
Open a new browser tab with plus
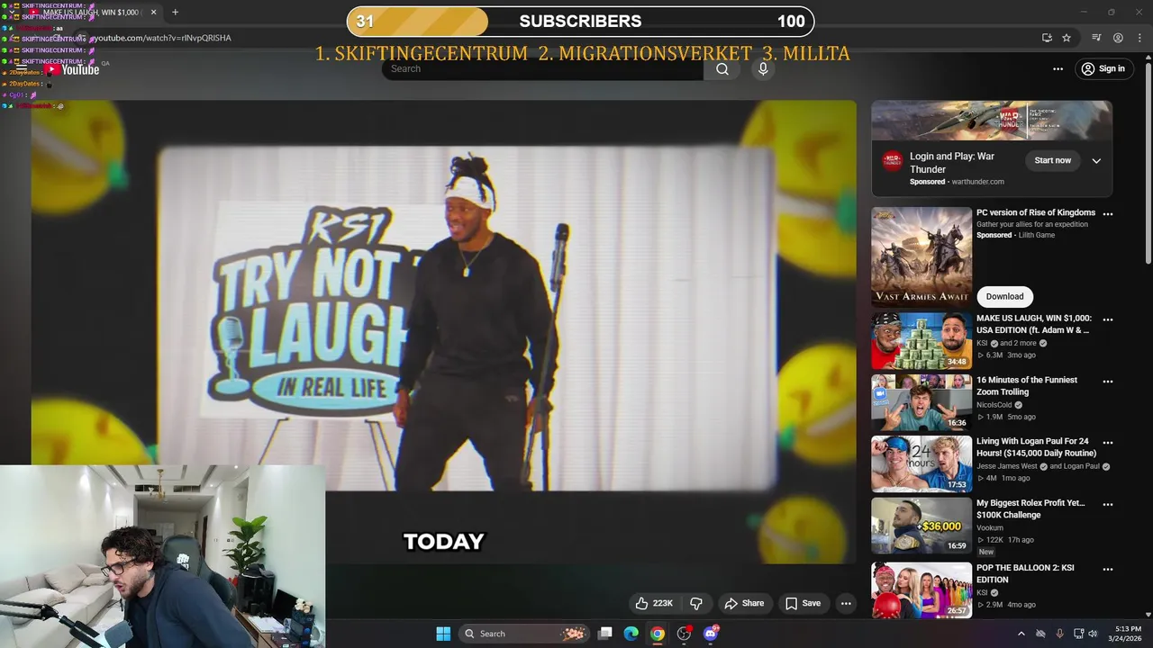pyautogui.click(x=175, y=13)
